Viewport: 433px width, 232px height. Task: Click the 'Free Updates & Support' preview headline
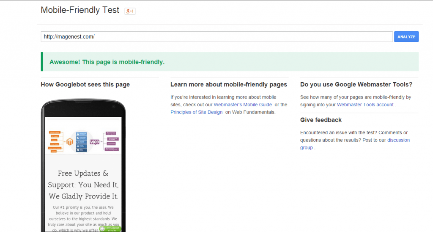(83, 185)
